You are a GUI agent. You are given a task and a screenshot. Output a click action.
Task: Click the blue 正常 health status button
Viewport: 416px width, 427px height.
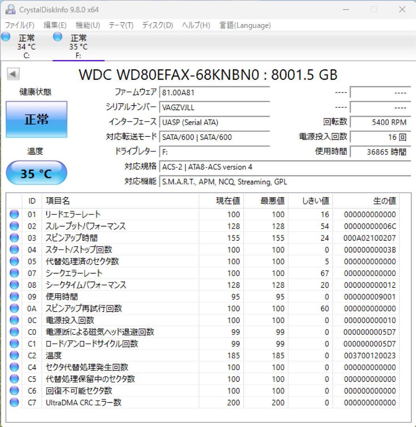36,119
